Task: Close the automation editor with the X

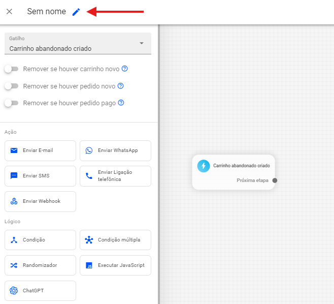Action: click(9, 12)
